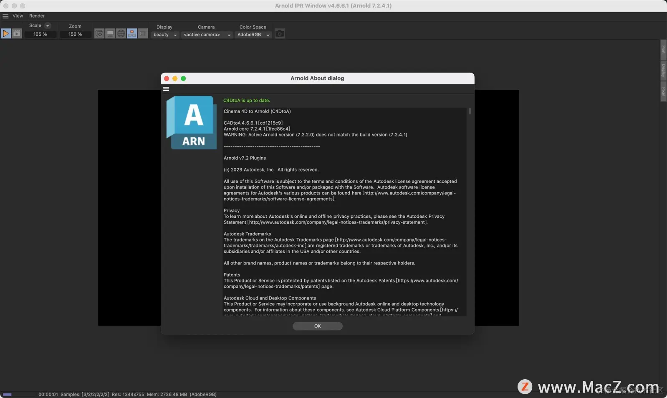Image resolution: width=667 pixels, height=398 pixels.
Task: Open the Display side tab
Action: tap(663, 70)
